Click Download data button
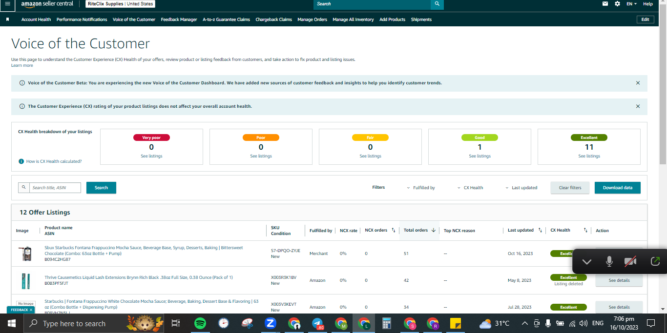 pos(617,188)
